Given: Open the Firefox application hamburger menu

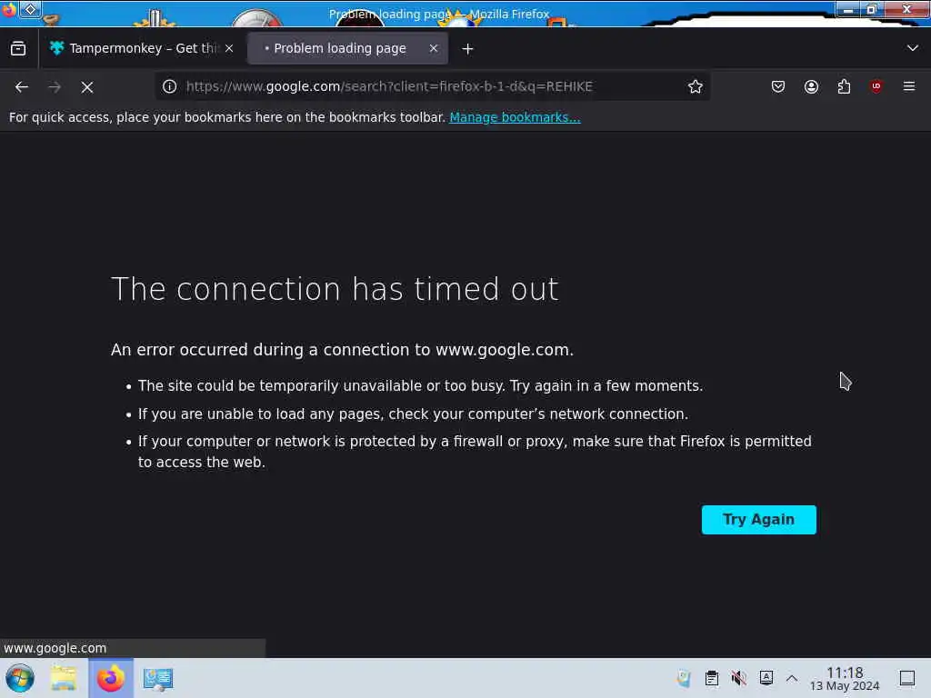Looking at the screenshot, I should pyautogui.click(x=909, y=86).
